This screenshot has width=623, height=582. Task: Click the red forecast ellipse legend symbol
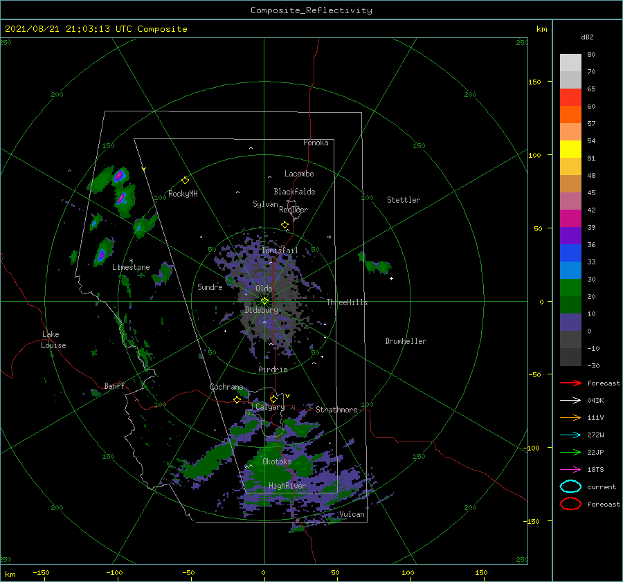pyautogui.click(x=570, y=504)
